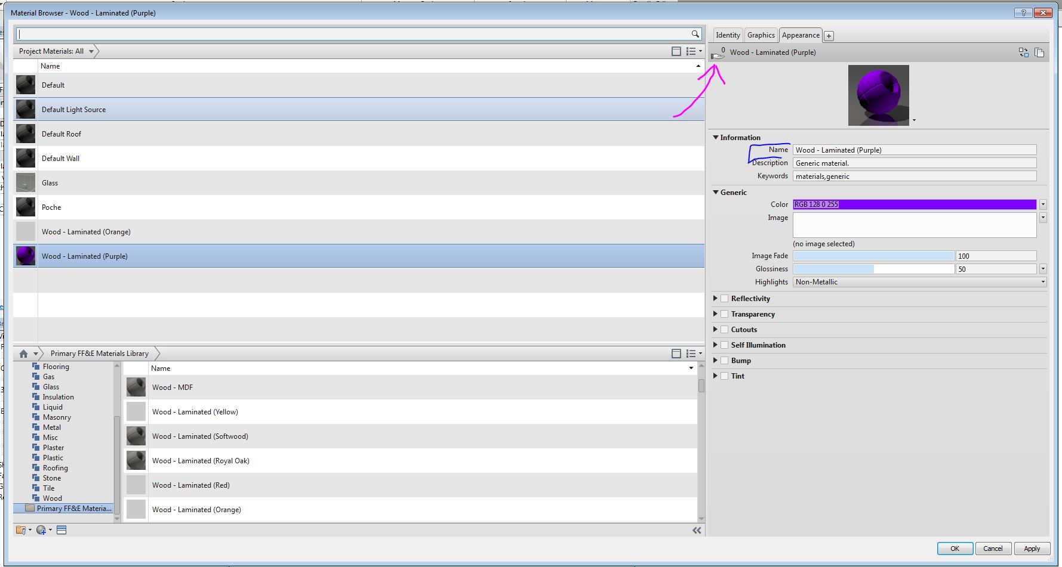Click the Poche material sphere thumbnail
The image size is (1062, 567).
coord(26,207)
